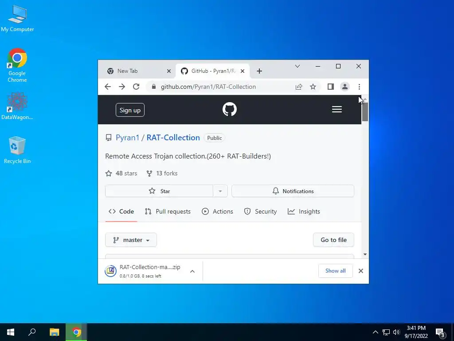Open Windows Start menu

[x=11, y=332]
